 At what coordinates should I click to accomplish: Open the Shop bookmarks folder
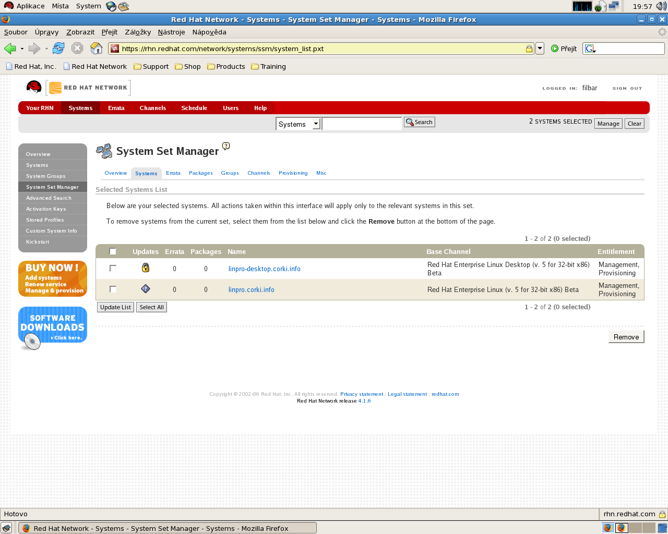tap(188, 66)
